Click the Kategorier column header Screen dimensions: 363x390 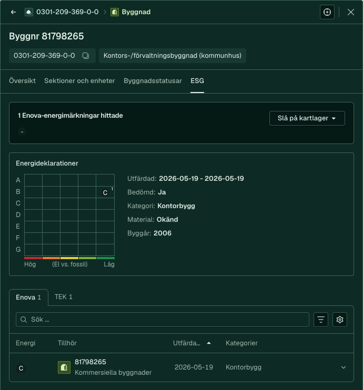pos(242,343)
